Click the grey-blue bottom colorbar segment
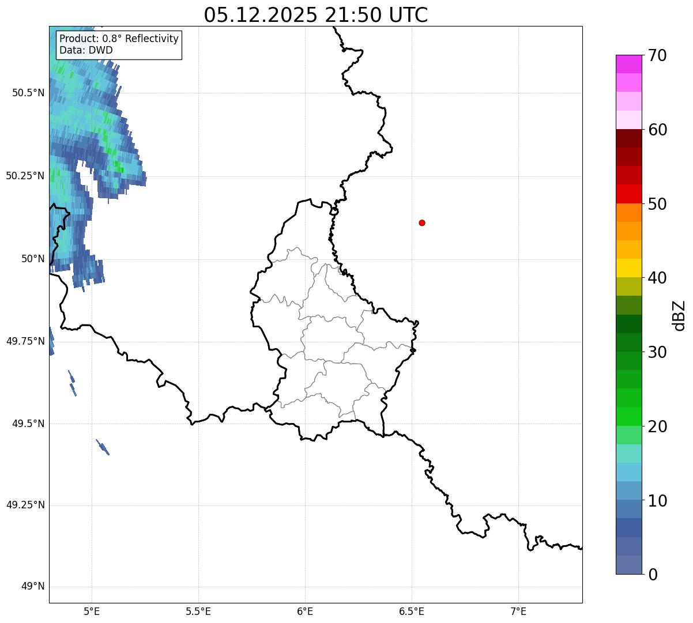Viewport: 693px width, 623px height. coord(628,565)
